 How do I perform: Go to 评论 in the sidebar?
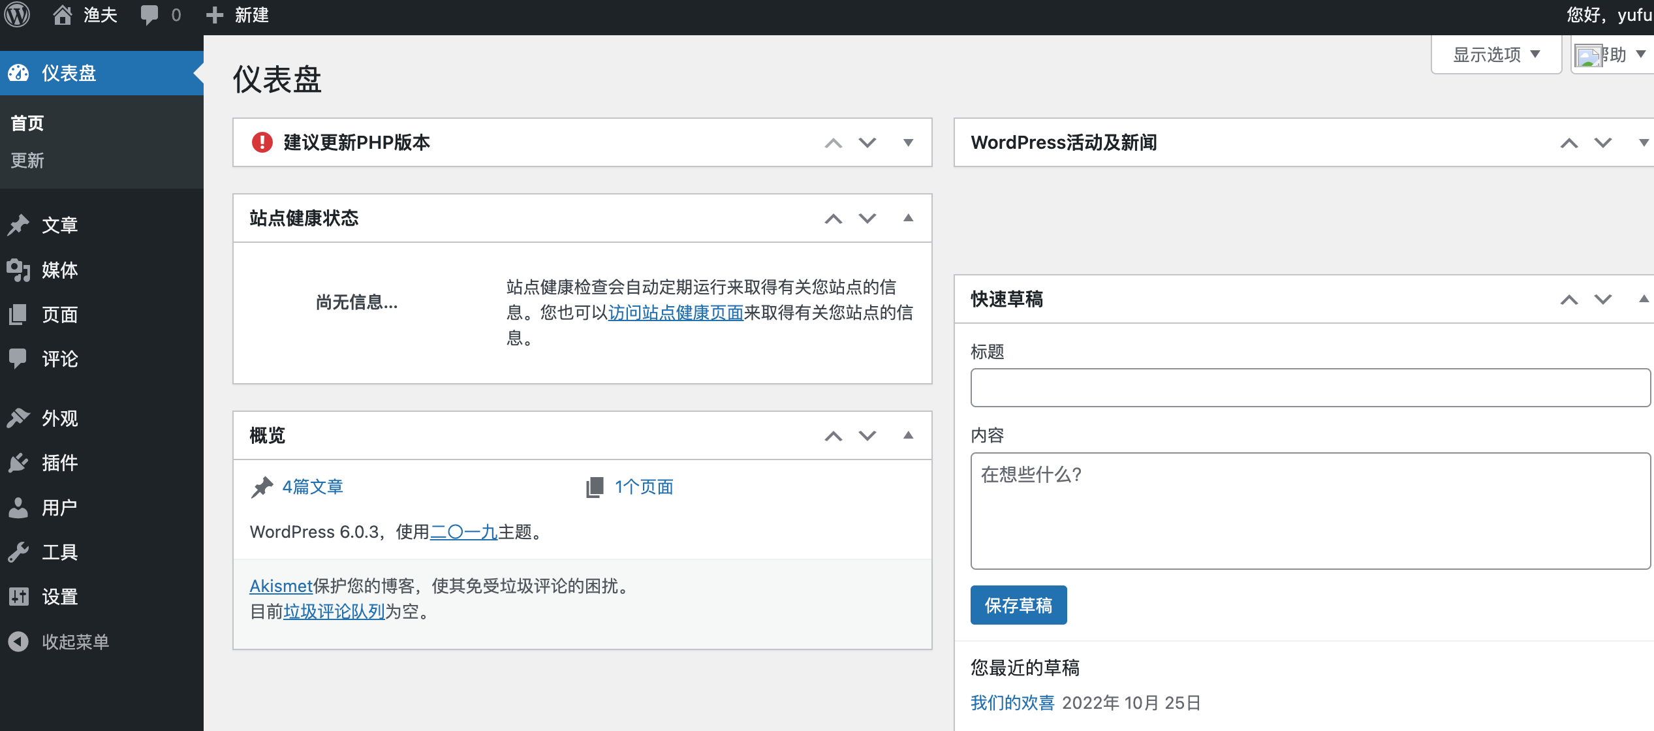pos(60,358)
